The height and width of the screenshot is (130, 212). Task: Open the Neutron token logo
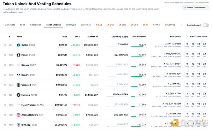[x=18, y=95]
